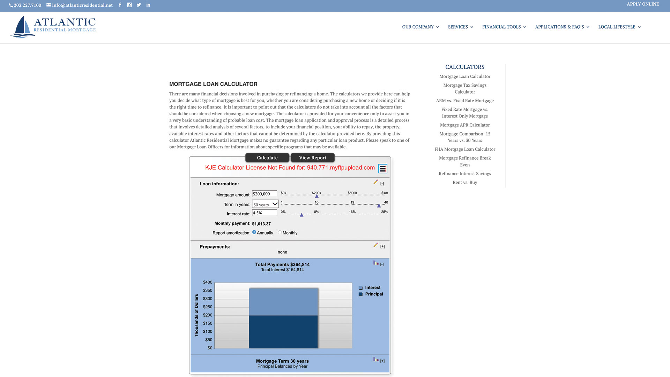This screenshot has width=670, height=377.
Task: Click the View Report button
Action: tap(313, 158)
